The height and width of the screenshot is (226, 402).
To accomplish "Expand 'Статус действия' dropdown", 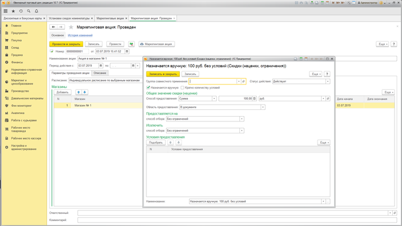I will (x=328, y=82).
